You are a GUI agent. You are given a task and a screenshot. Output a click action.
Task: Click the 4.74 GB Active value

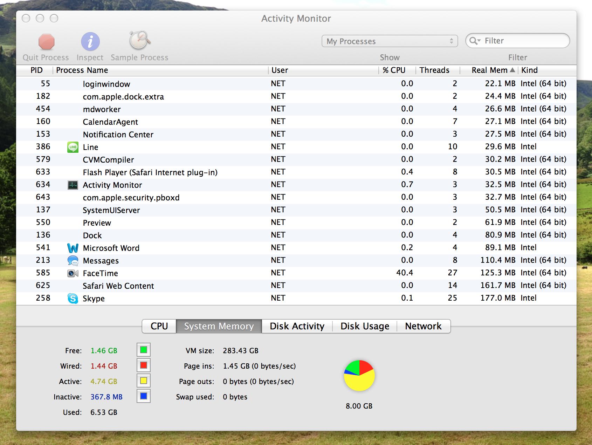pos(104,382)
